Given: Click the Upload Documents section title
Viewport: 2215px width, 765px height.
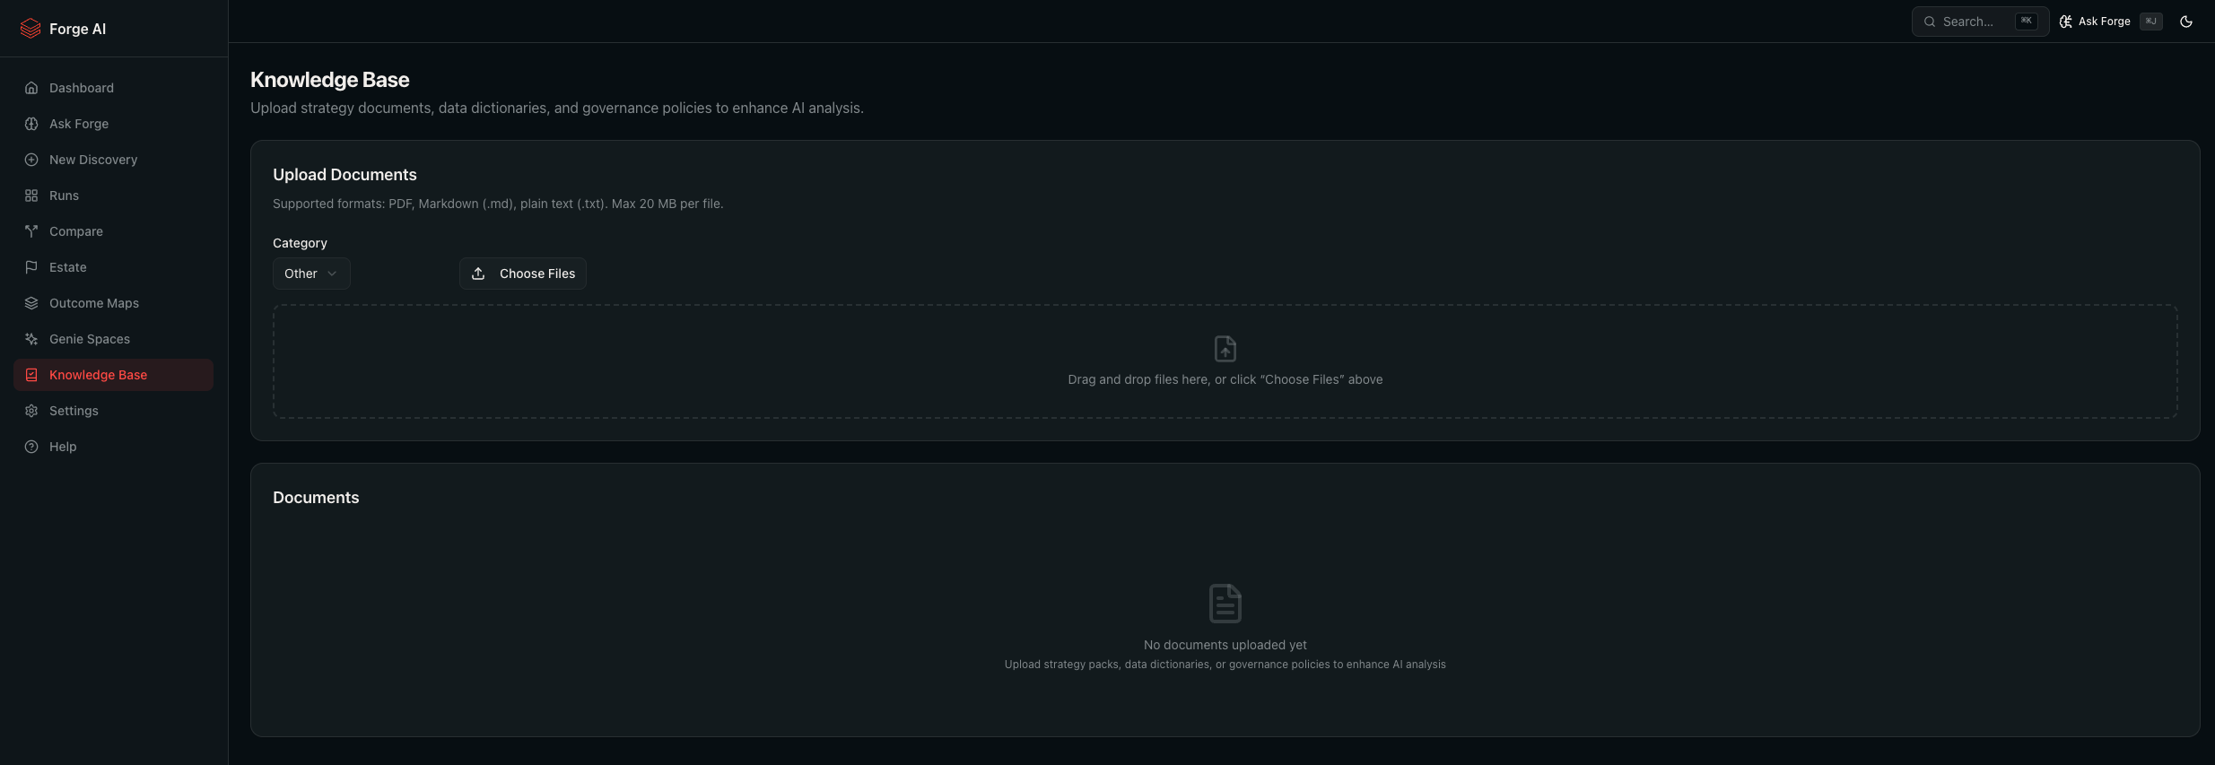Looking at the screenshot, I should pyautogui.click(x=344, y=175).
